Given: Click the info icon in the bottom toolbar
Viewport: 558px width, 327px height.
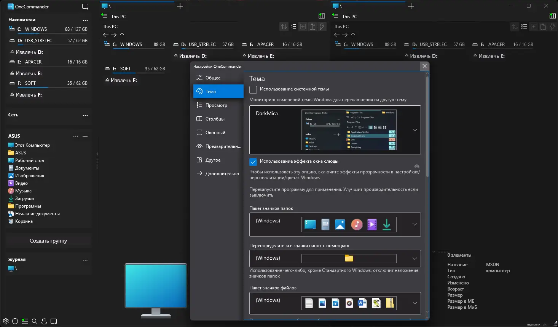Looking at the screenshot, I should point(15,321).
